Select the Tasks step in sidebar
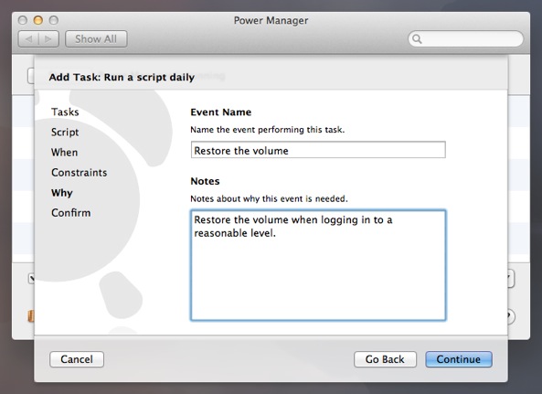This screenshot has width=542, height=394. [65, 112]
